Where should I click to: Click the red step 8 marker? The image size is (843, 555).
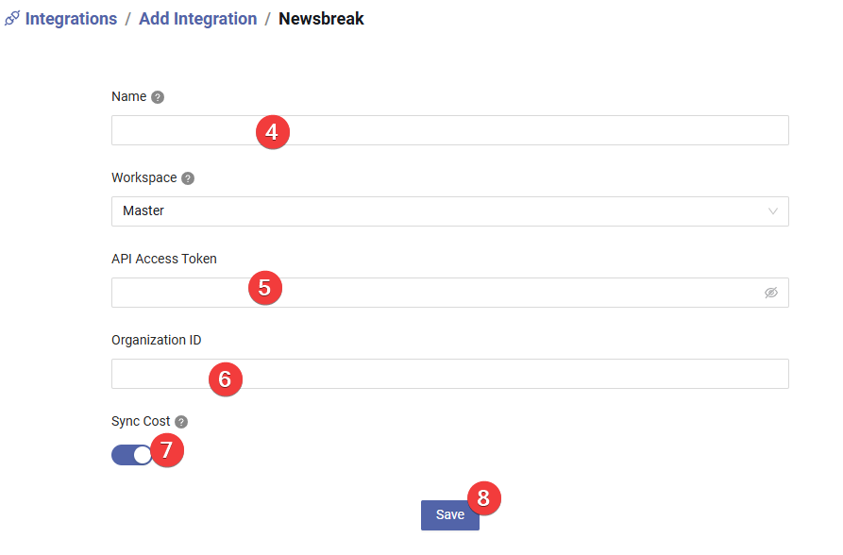tap(484, 498)
